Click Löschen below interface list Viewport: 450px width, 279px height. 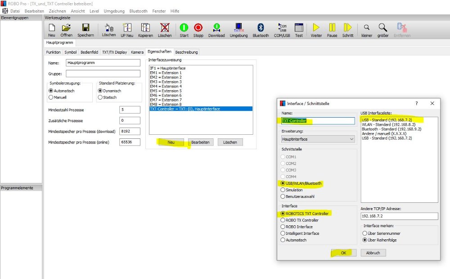pos(230,142)
